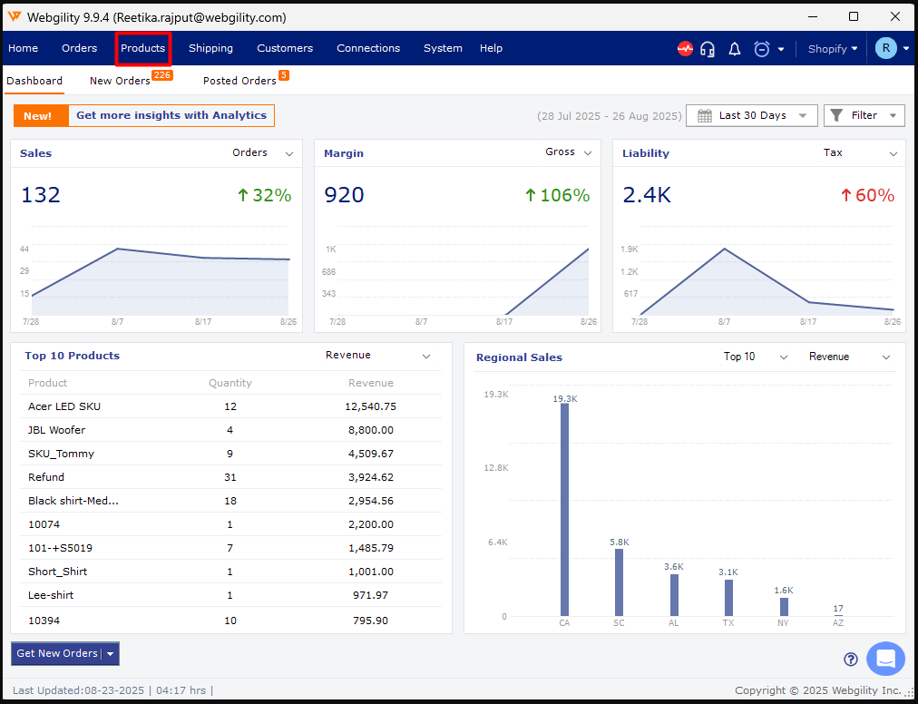Open the Products menu
This screenshot has height=704, width=918.
[x=143, y=48]
